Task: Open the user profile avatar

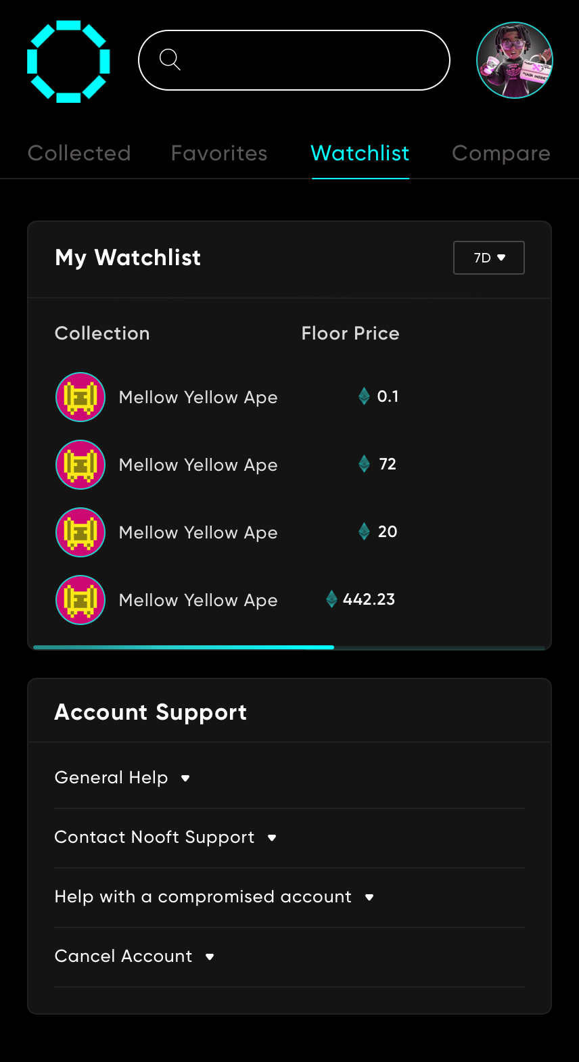Action: [x=515, y=60]
